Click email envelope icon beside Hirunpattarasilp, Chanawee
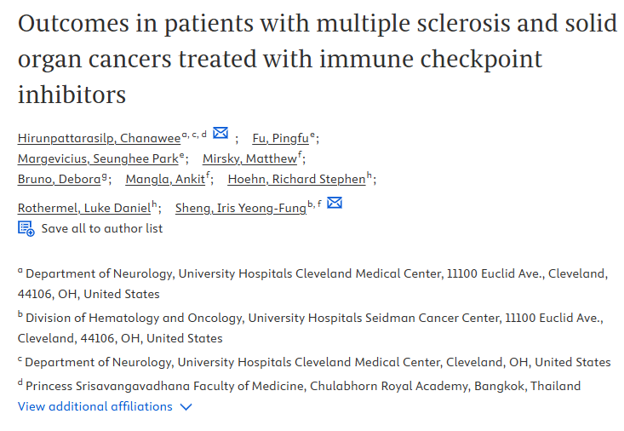The width and height of the screenshot is (624, 431). coord(220,133)
